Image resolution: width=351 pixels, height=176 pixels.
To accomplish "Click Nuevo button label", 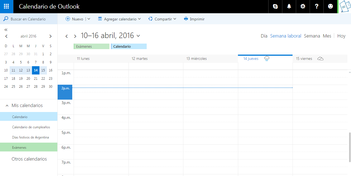I will point(77,19).
